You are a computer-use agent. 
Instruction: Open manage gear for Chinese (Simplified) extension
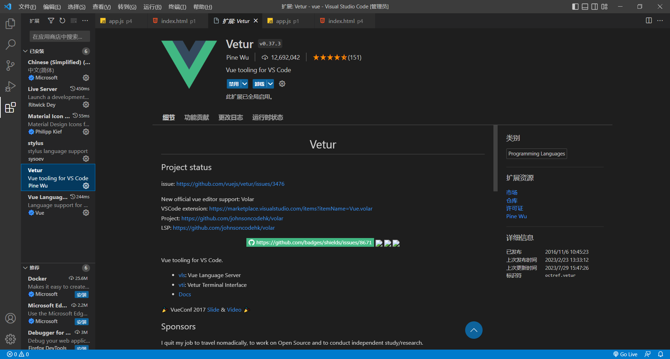[x=86, y=78]
